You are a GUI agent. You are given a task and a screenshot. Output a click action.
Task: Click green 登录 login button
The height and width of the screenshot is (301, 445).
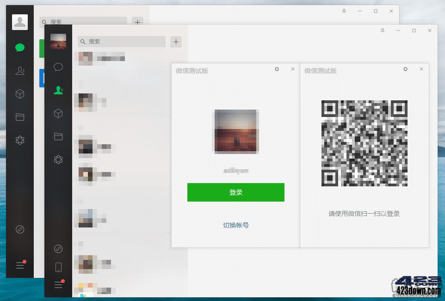tap(236, 192)
